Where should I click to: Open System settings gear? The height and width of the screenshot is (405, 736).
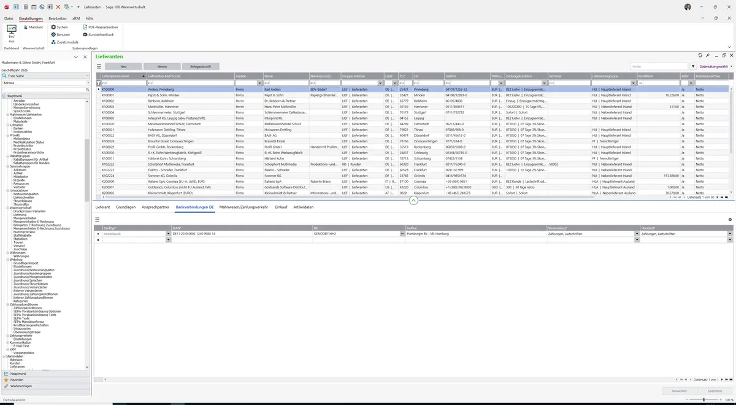pyautogui.click(x=59, y=27)
